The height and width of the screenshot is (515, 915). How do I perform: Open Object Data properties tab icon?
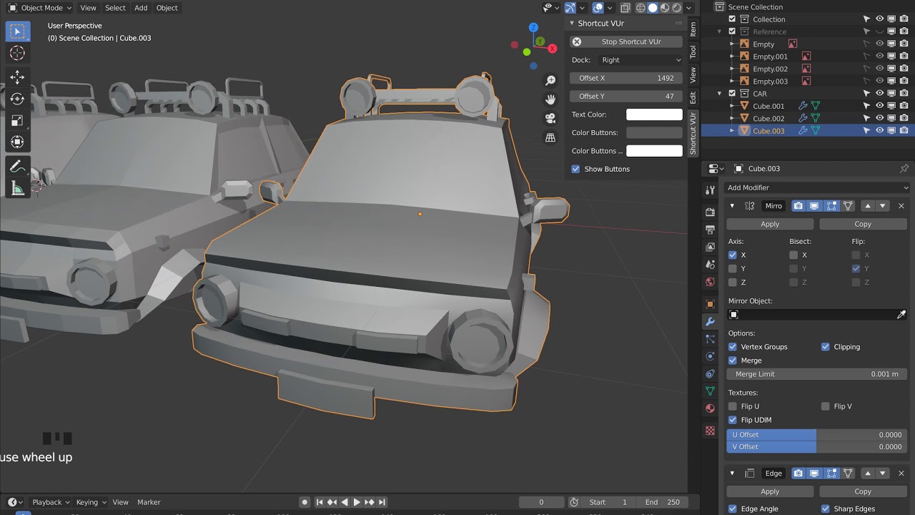[710, 391]
